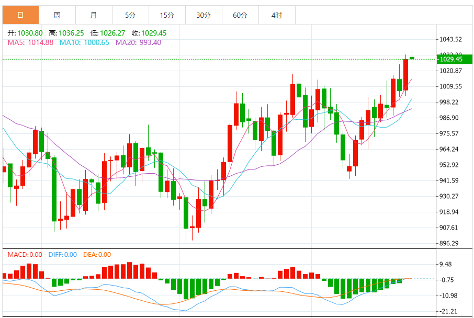Click the 975.57 price axis label
This screenshot has width=474, height=318.
(x=448, y=133)
